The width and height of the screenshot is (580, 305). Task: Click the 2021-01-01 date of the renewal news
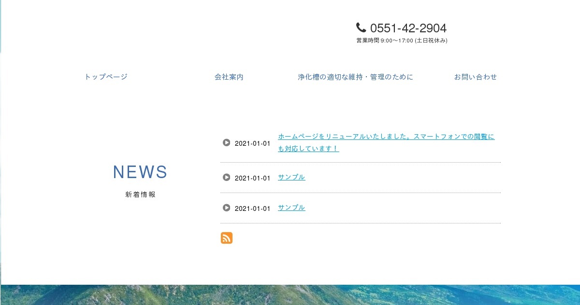(252, 143)
